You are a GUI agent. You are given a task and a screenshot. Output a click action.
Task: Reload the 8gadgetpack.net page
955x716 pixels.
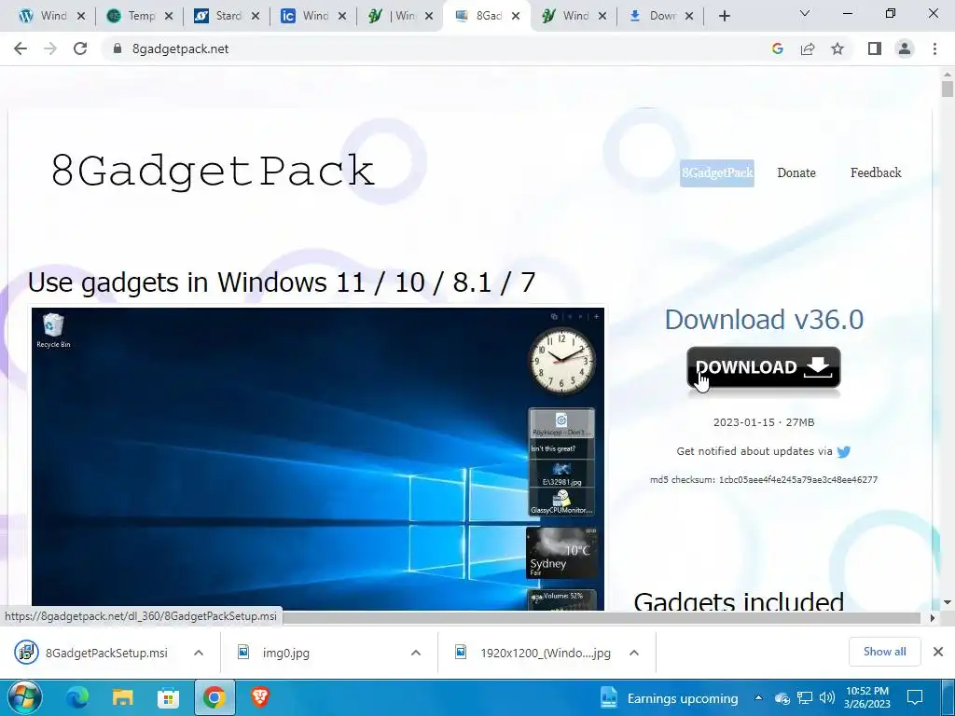[x=80, y=48]
